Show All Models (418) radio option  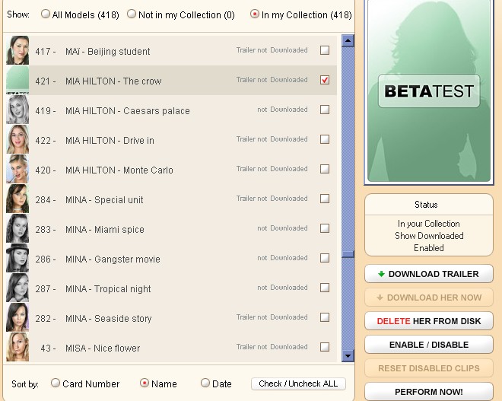pos(46,14)
